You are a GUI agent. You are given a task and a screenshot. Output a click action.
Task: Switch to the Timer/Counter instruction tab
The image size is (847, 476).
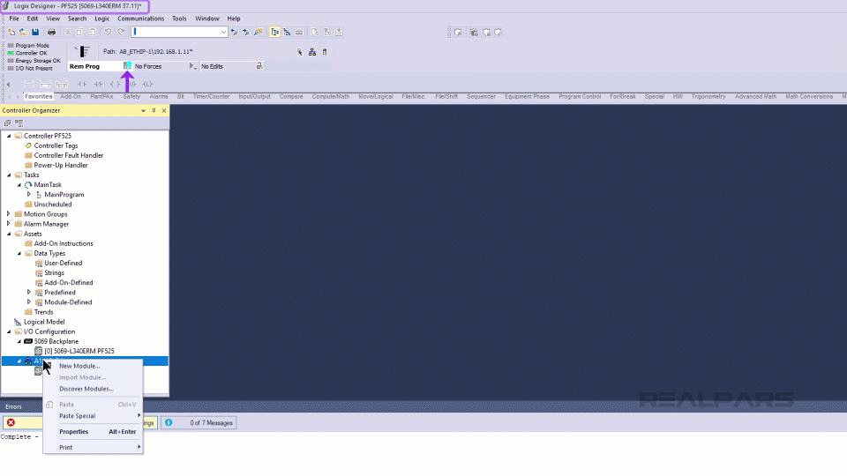pyautogui.click(x=211, y=97)
